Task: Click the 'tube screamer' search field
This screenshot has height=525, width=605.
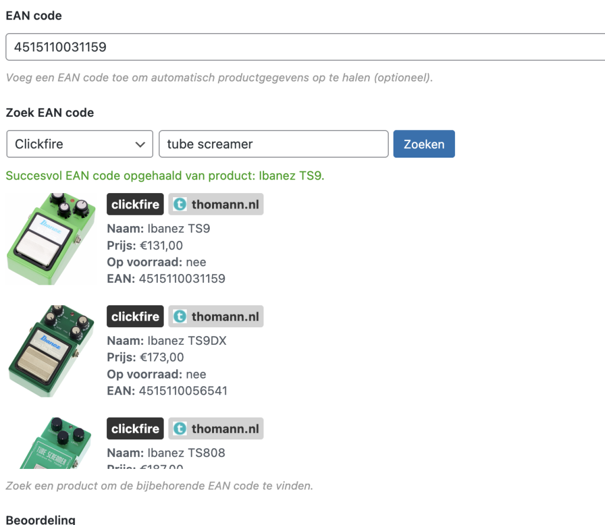Action: point(273,144)
